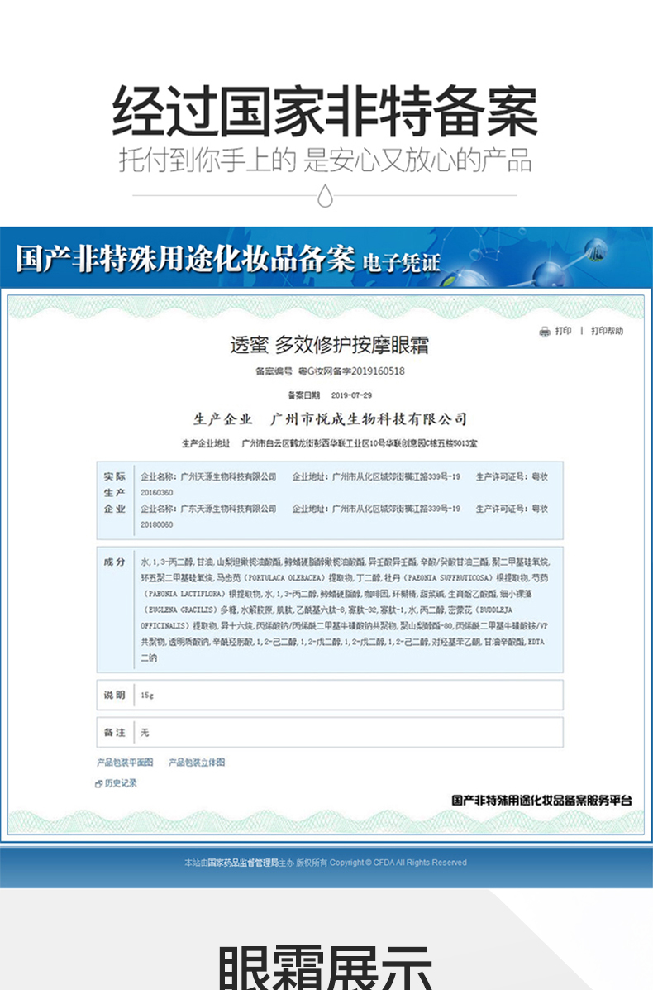Click license number 20160360
The image size is (653, 990).
point(156,492)
